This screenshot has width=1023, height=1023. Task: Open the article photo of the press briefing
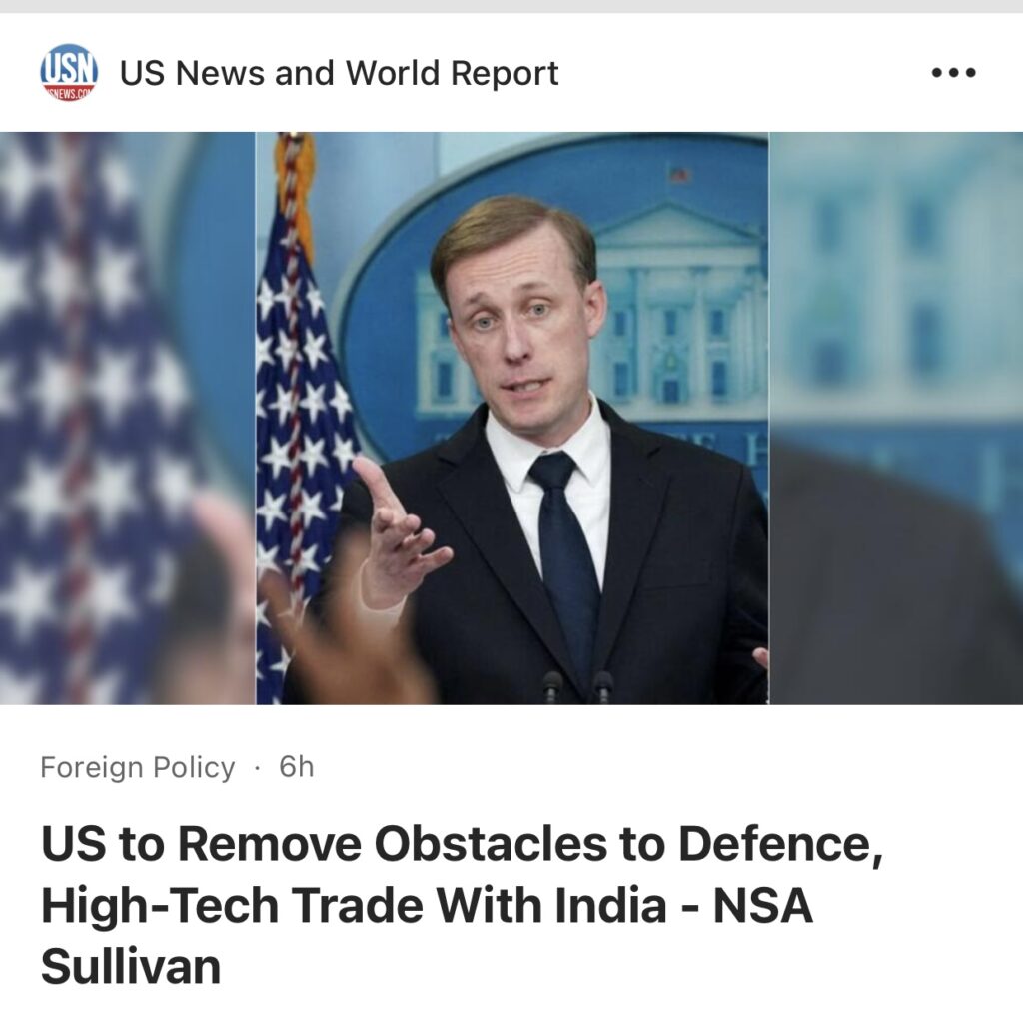[511, 419]
